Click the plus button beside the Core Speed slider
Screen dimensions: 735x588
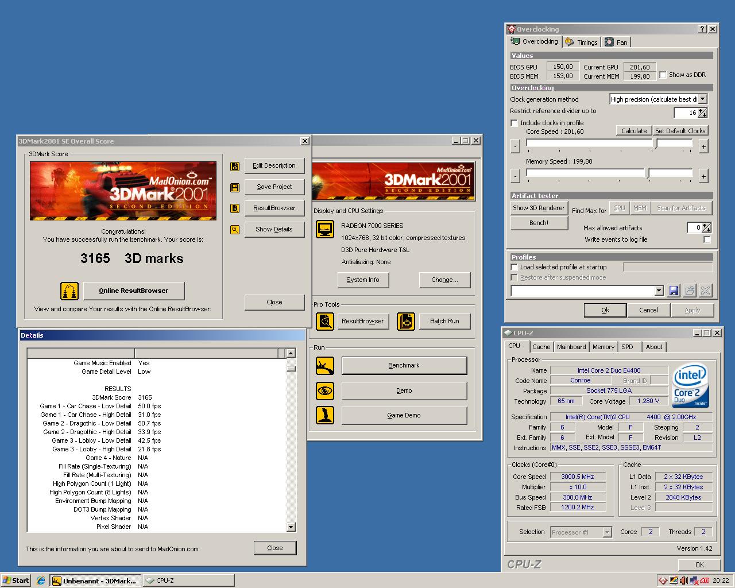703,147
